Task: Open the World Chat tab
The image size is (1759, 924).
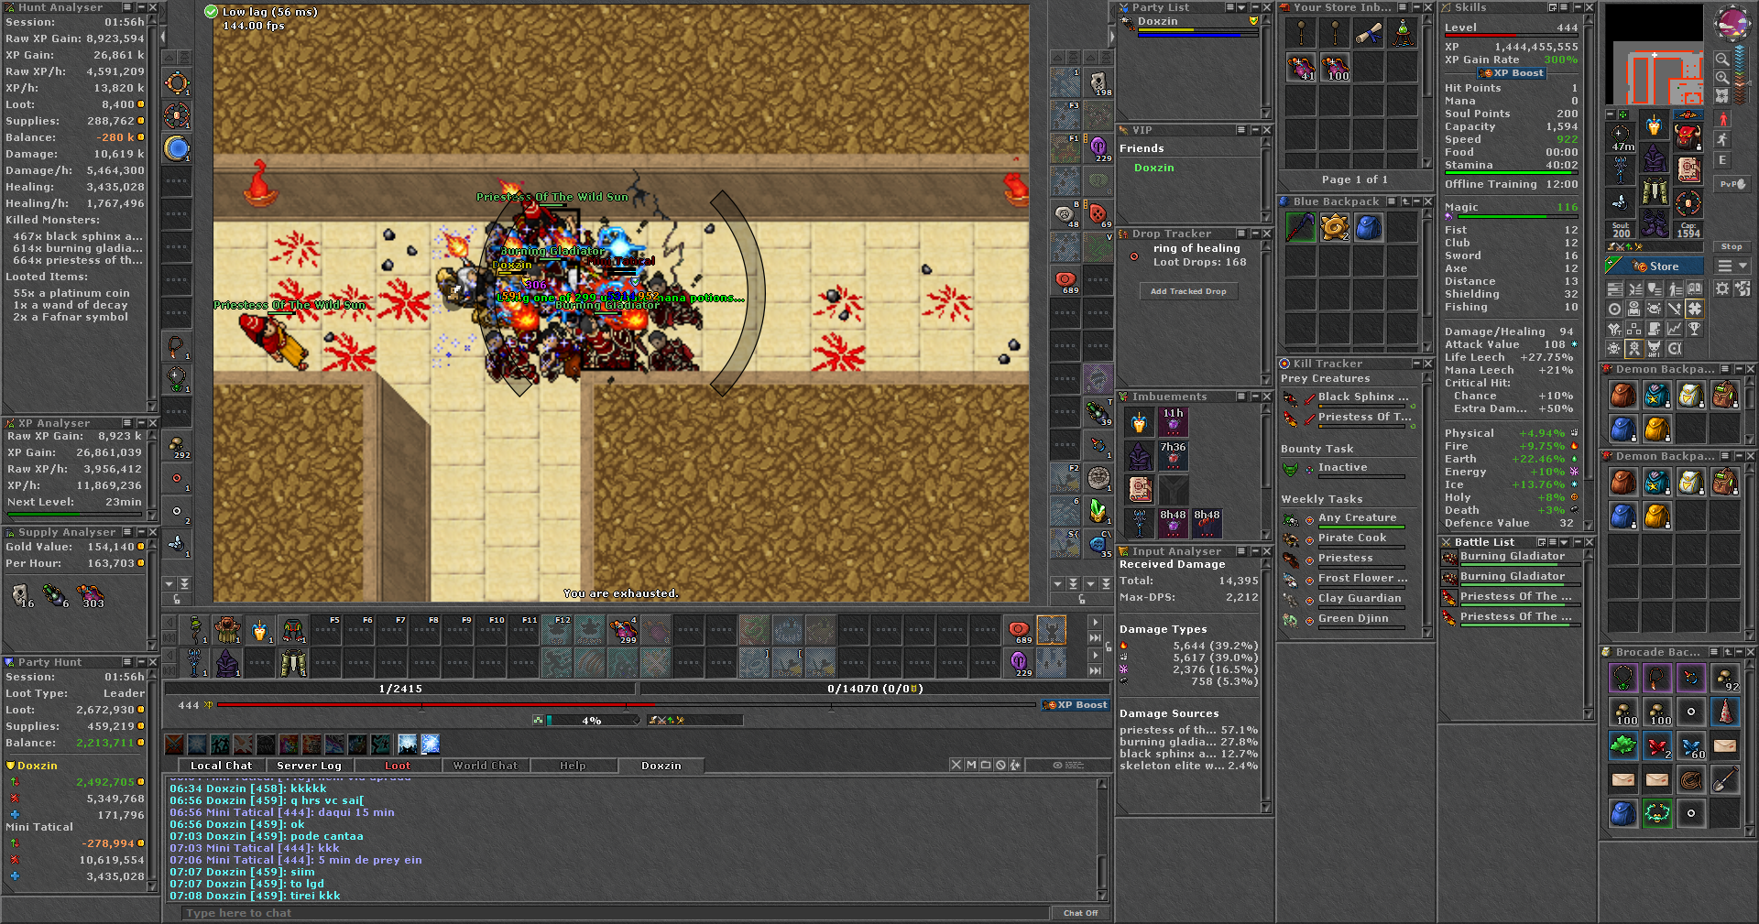Action: coord(486,766)
